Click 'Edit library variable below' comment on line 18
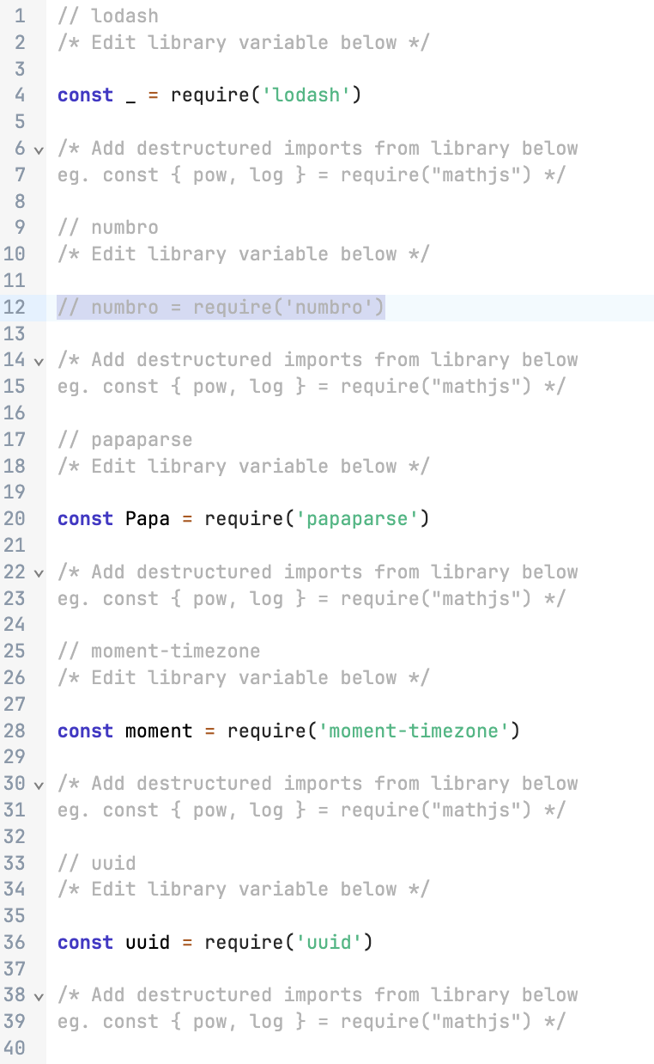Screen dimensions: 654x1064 (x=244, y=466)
